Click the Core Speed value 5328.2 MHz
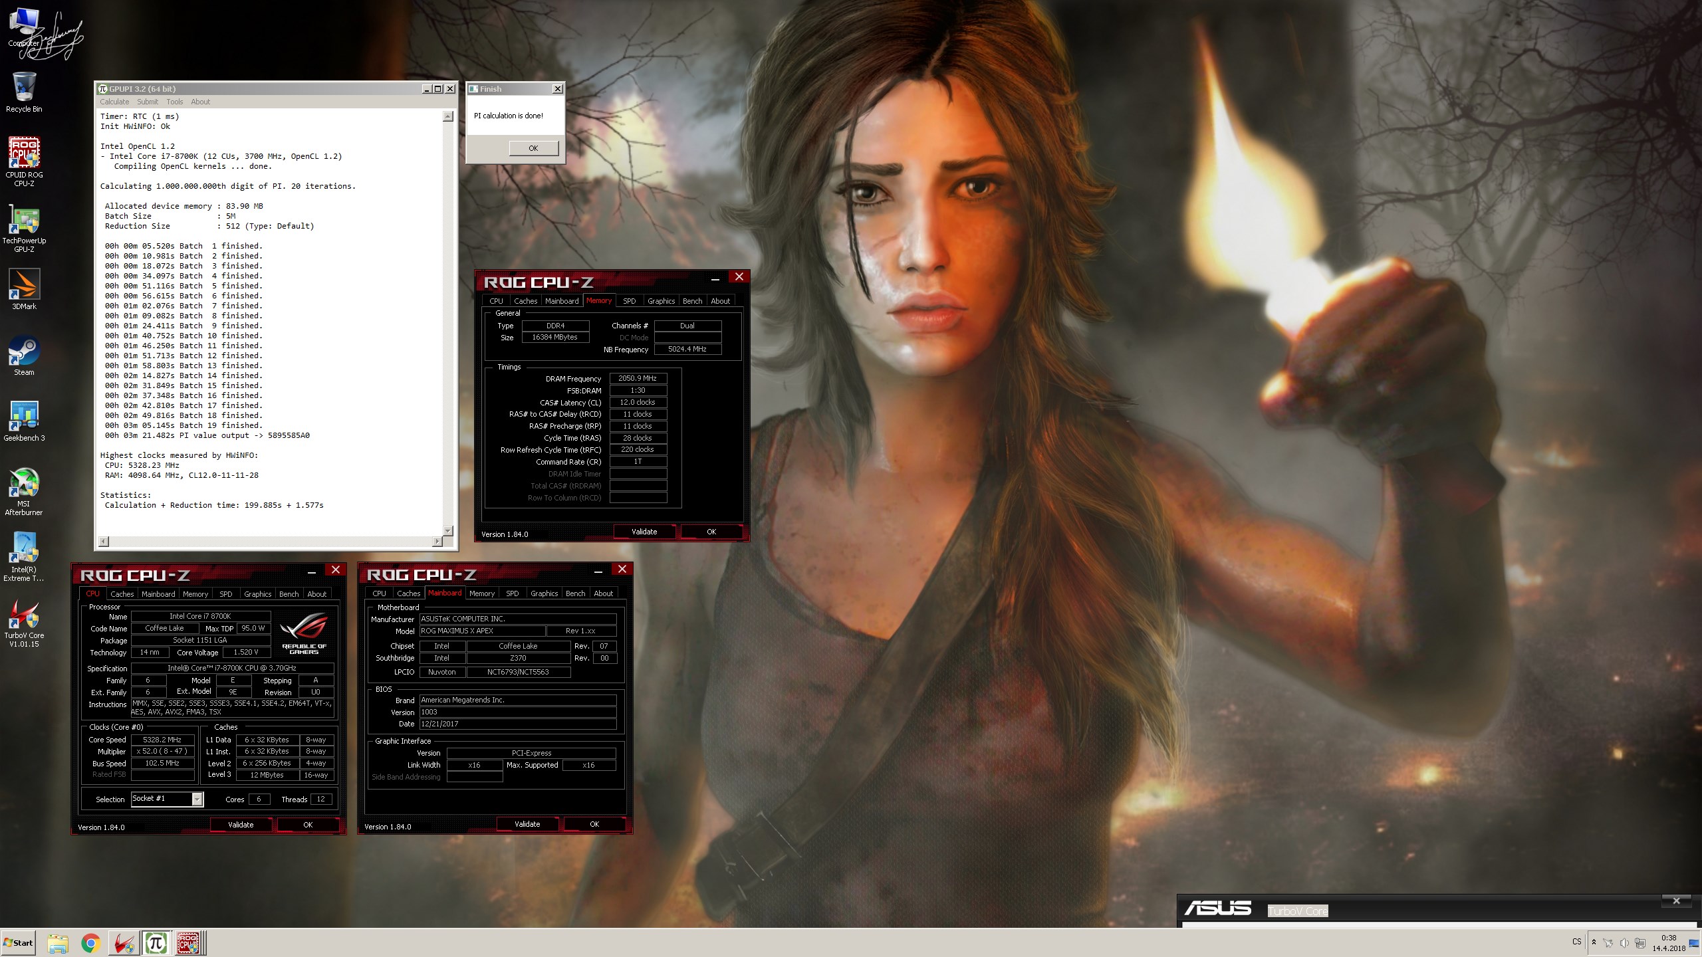The image size is (1702, 957). point(162,740)
